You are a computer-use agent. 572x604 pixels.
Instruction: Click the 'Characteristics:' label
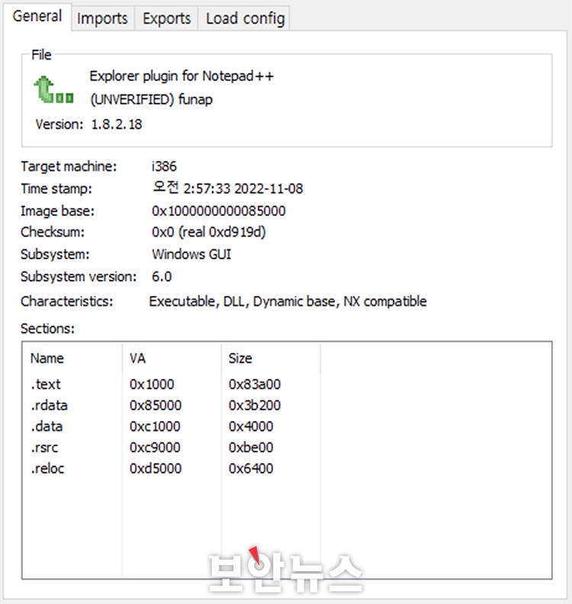66,301
